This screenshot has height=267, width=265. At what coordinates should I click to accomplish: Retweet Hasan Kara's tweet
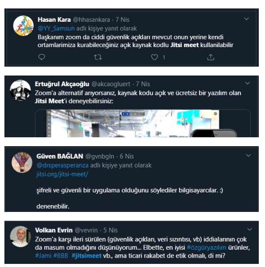pyautogui.click(x=98, y=57)
